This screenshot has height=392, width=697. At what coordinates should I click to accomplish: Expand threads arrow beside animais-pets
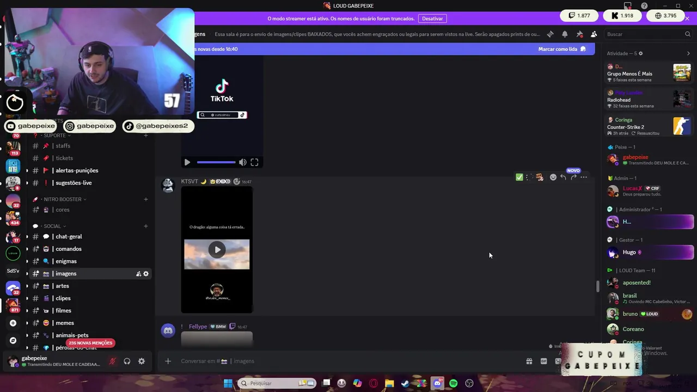tap(27, 335)
